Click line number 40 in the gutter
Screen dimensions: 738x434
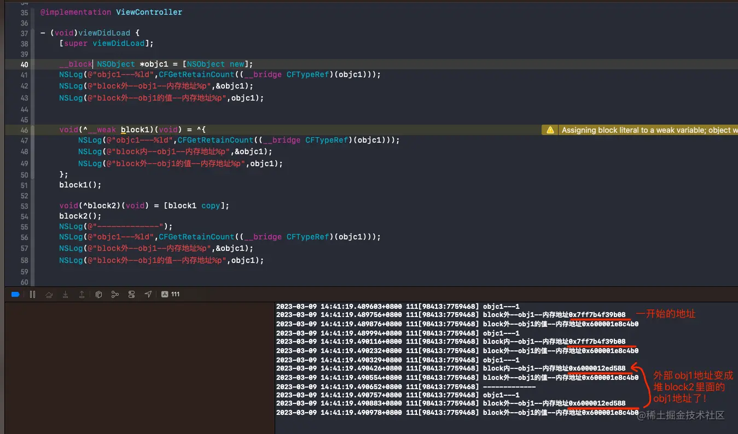(24, 64)
